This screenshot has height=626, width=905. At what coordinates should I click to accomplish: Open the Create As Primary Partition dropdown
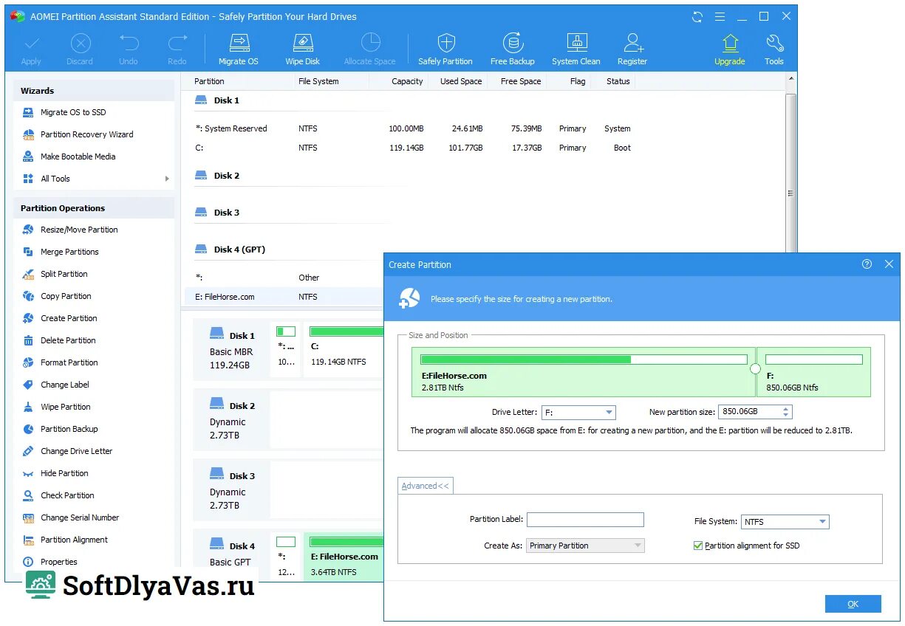click(585, 546)
